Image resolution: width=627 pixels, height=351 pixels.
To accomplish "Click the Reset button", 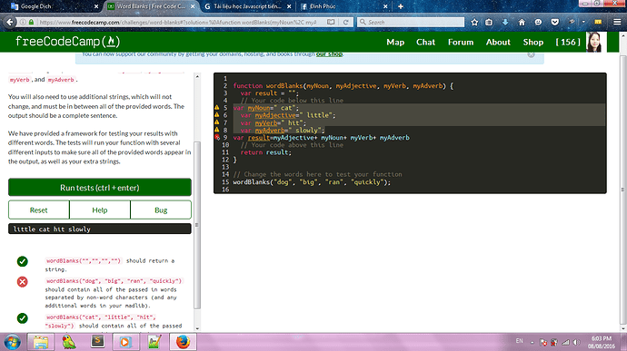I will (x=39, y=210).
